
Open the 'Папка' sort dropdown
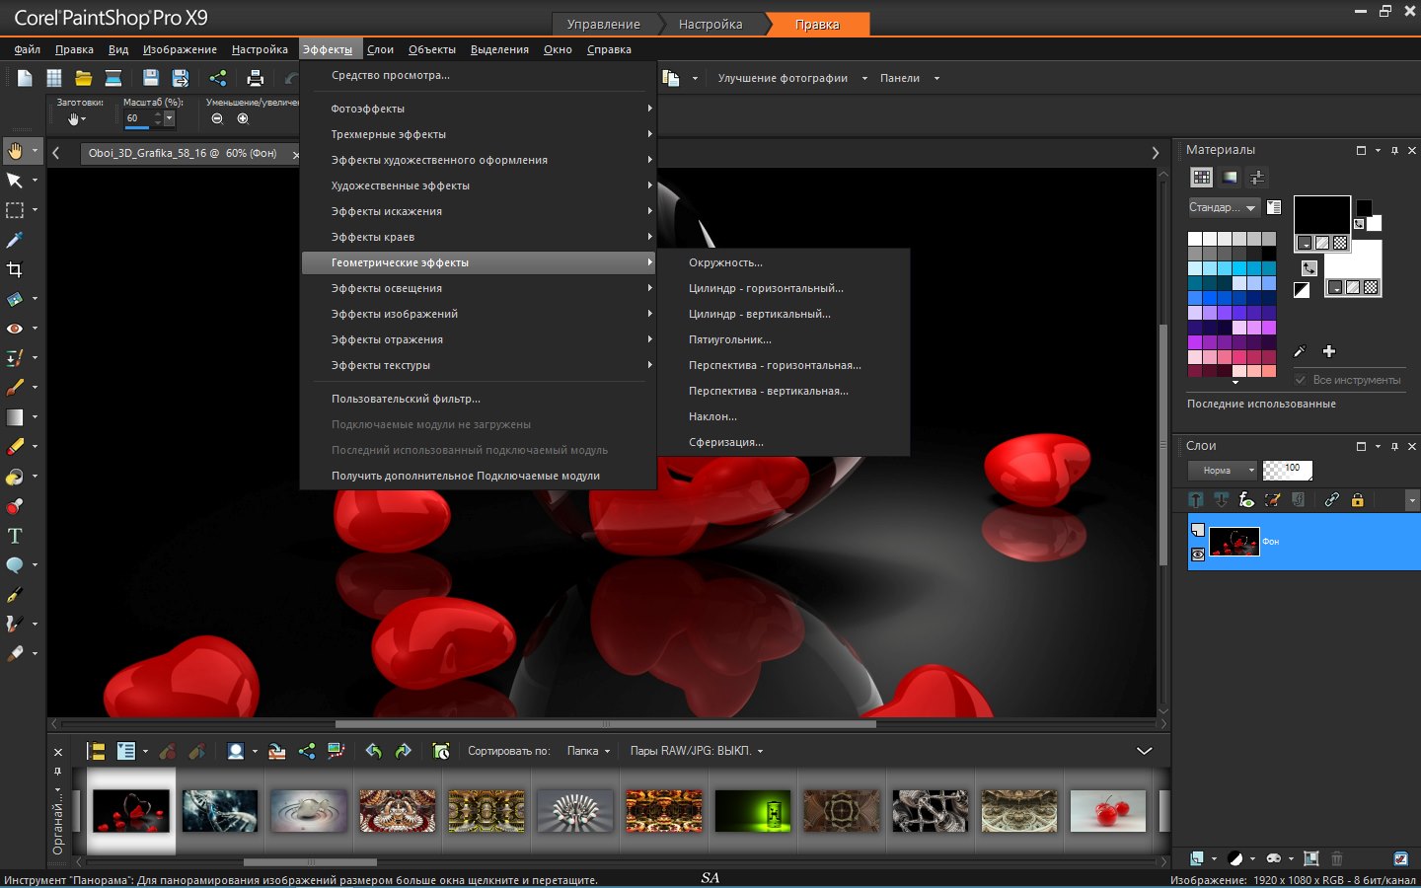click(x=588, y=751)
